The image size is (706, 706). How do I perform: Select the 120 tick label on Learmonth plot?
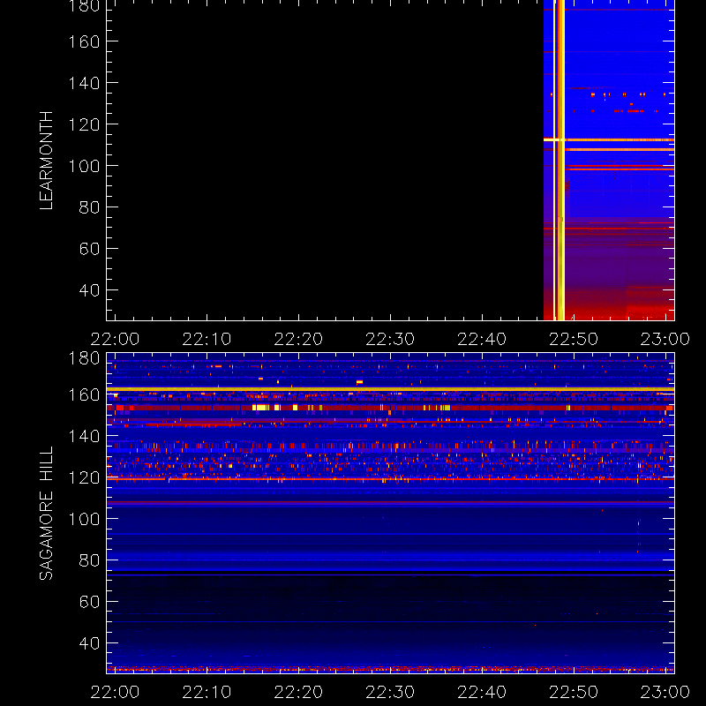84,124
